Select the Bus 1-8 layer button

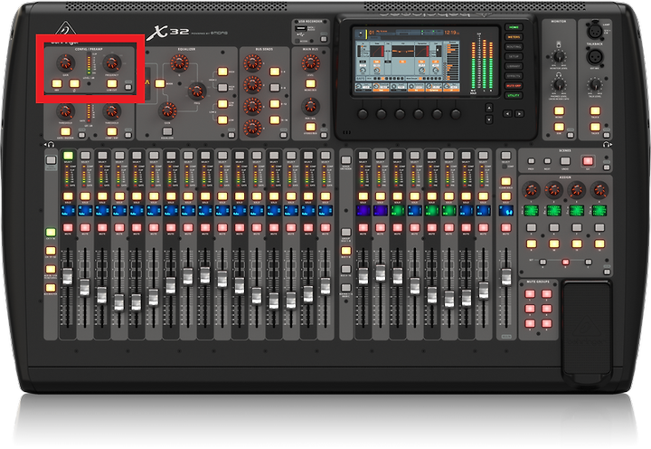(345, 251)
